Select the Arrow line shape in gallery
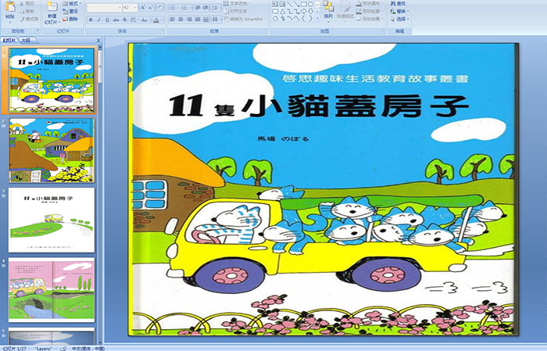This screenshot has height=351, width=547. pyautogui.click(x=297, y=4)
